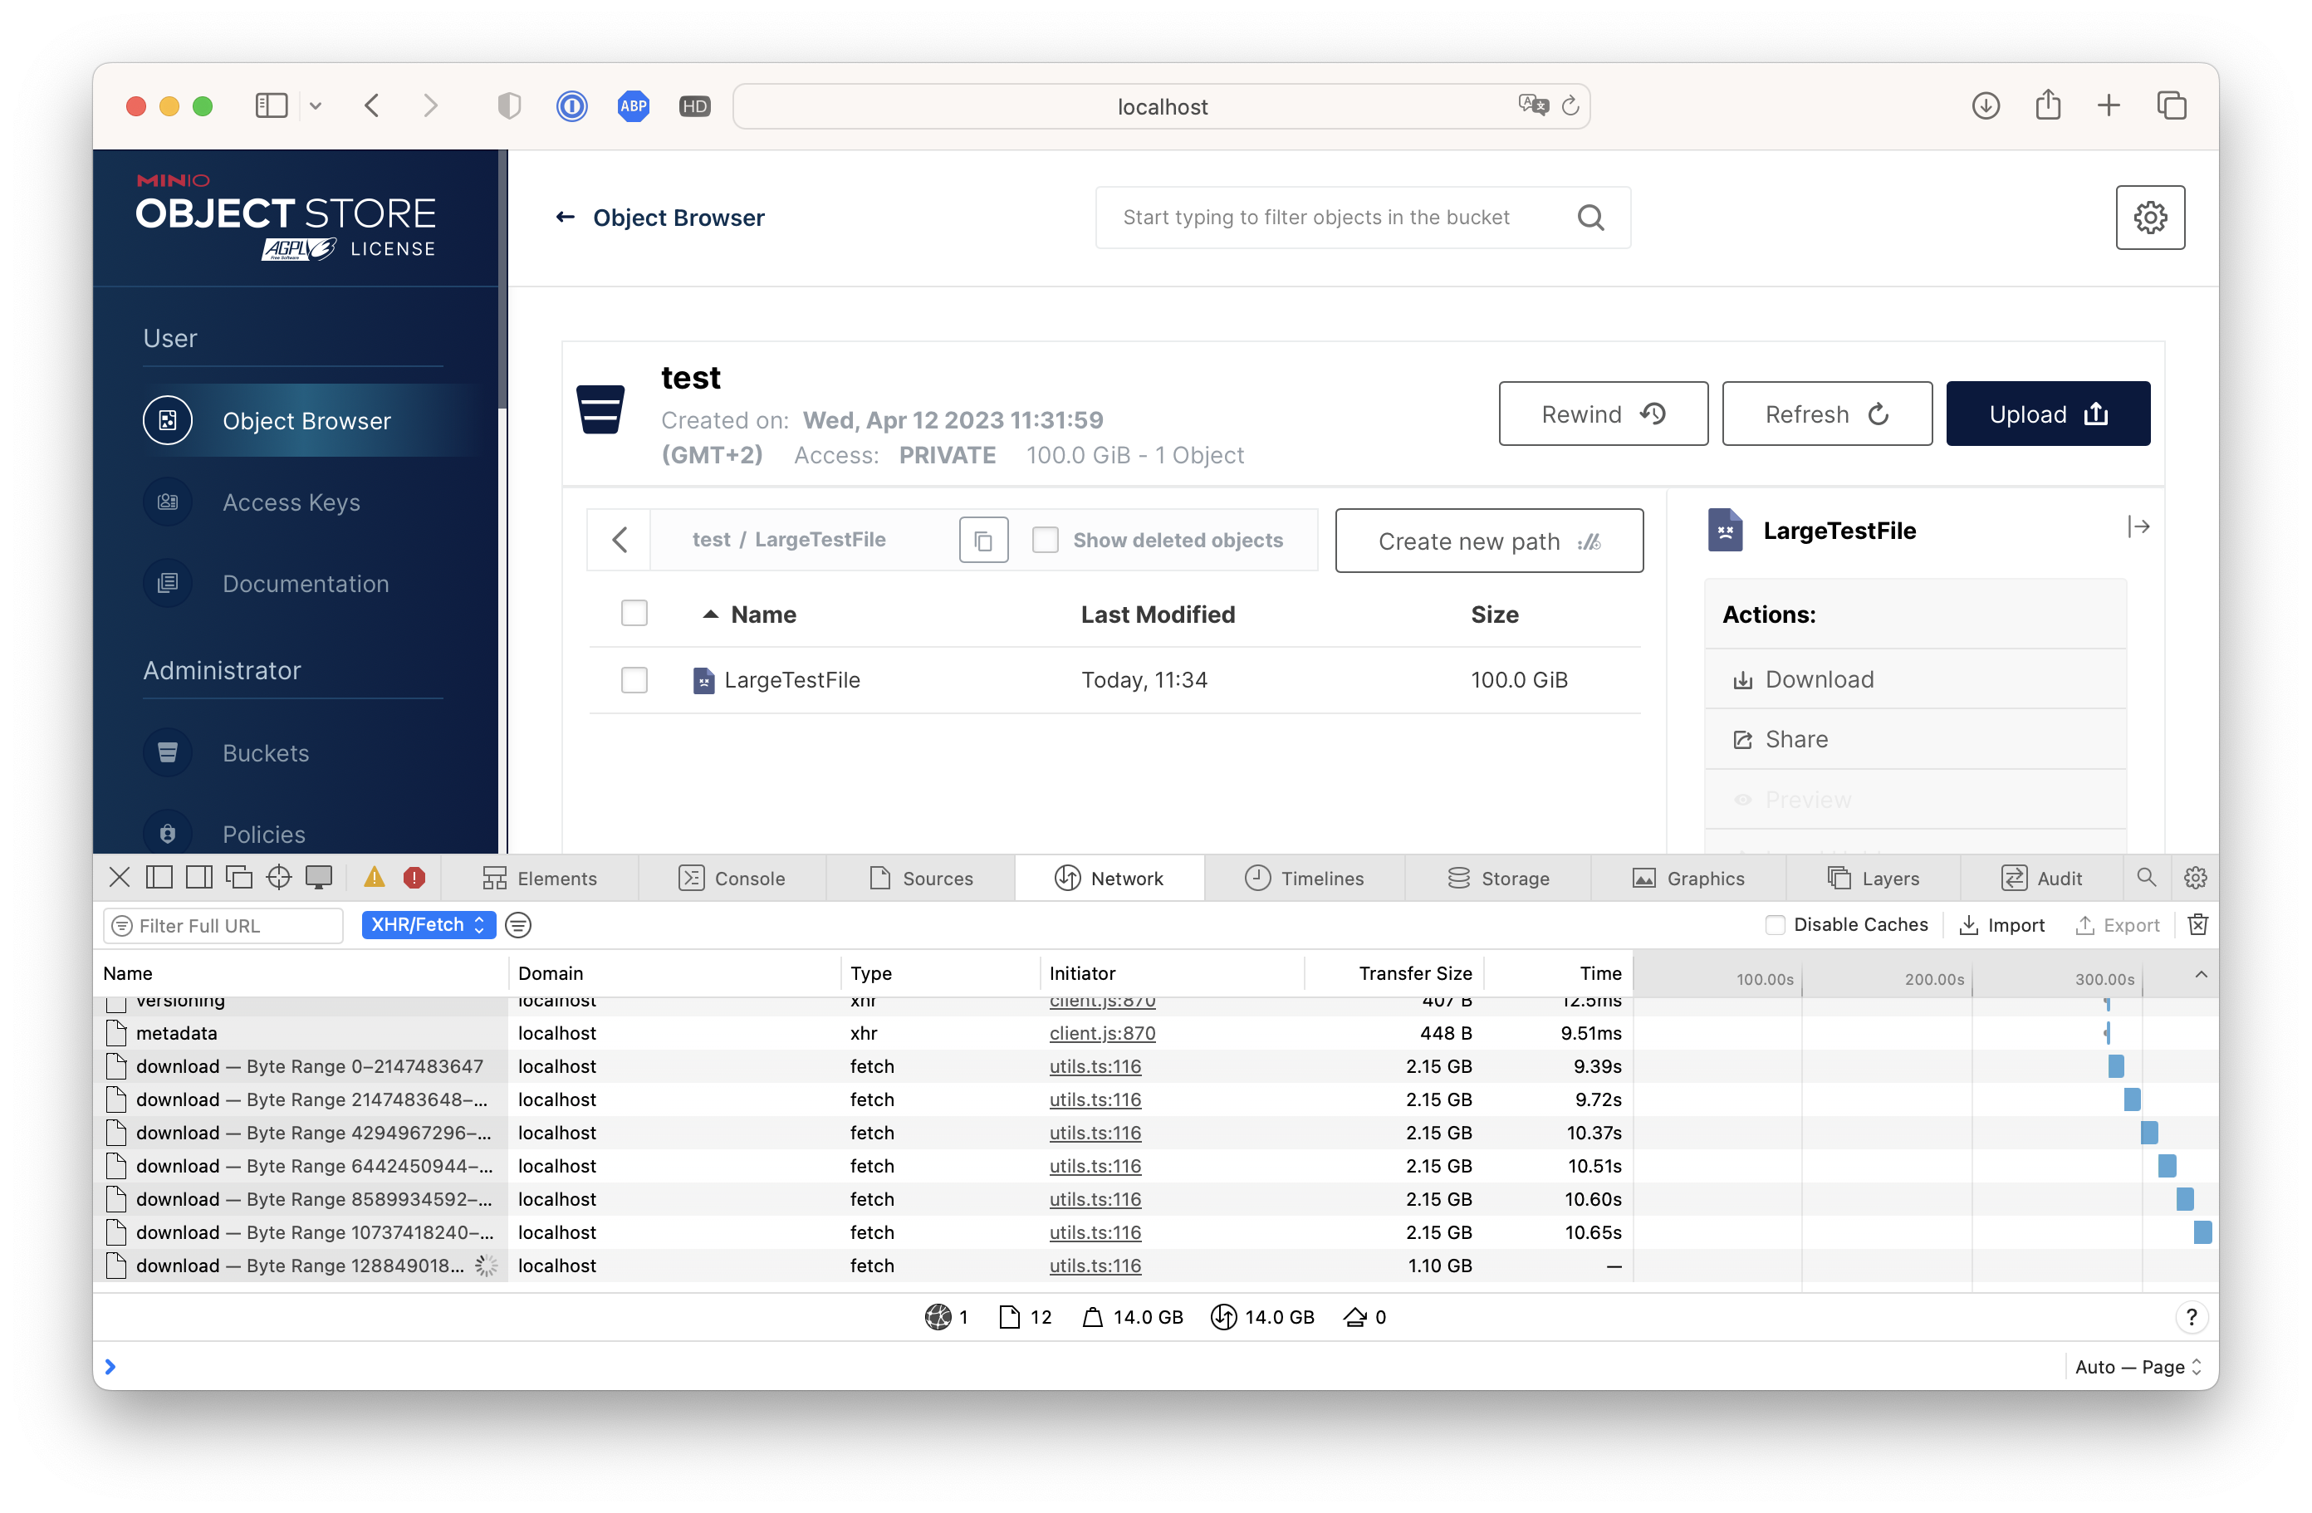Go back via the Object Browser arrow

coord(565,217)
